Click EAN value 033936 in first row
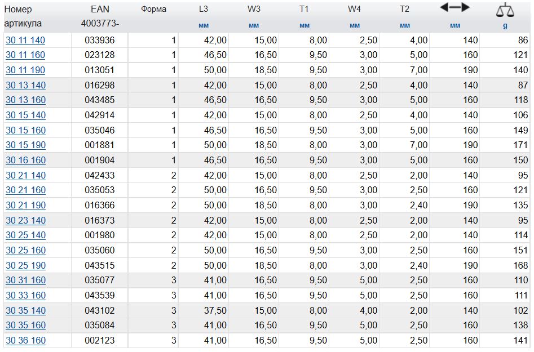The height and width of the screenshot is (352, 534). (x=100, y=40)
